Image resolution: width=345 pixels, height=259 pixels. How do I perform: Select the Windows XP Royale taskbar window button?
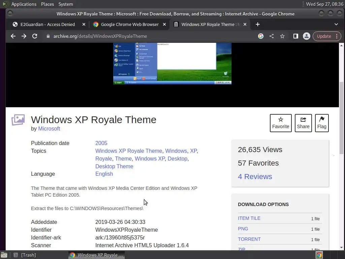(x=96, y=255)
